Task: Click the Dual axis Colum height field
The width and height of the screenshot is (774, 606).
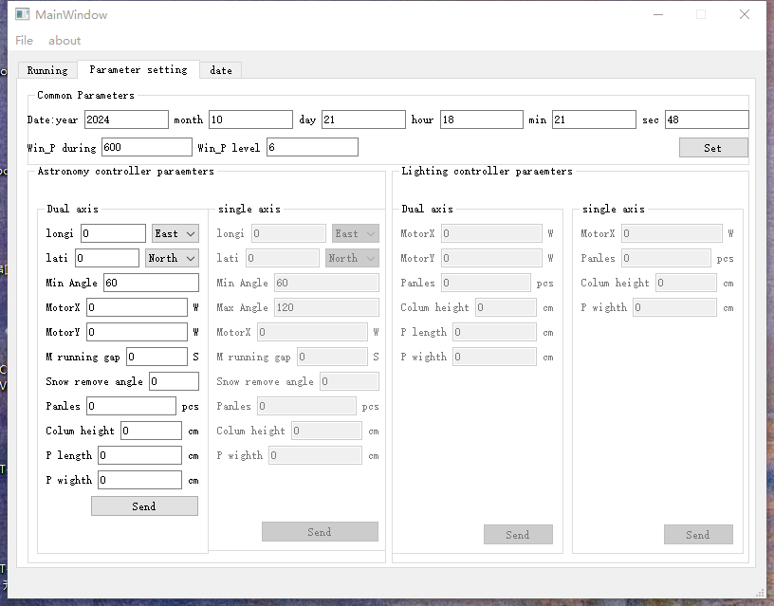Action: pyautogui.click(x=151, y=431)
